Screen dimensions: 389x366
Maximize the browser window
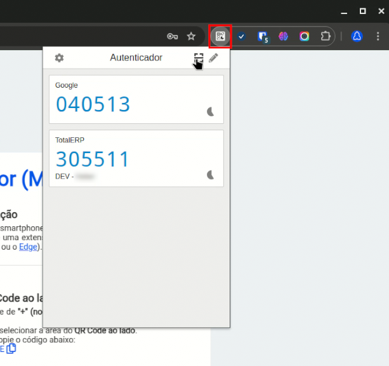(x=363, y=11)
